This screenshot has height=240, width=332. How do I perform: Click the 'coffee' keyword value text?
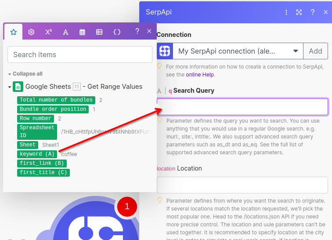(x=69, y=154)
